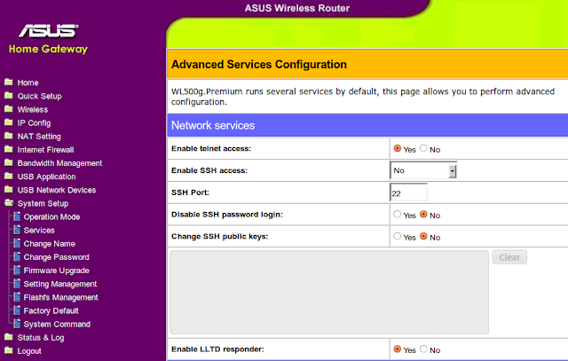Screen dimensions: 568x361
Task: Go to the Operation Mode page
Action: point(51,217)
